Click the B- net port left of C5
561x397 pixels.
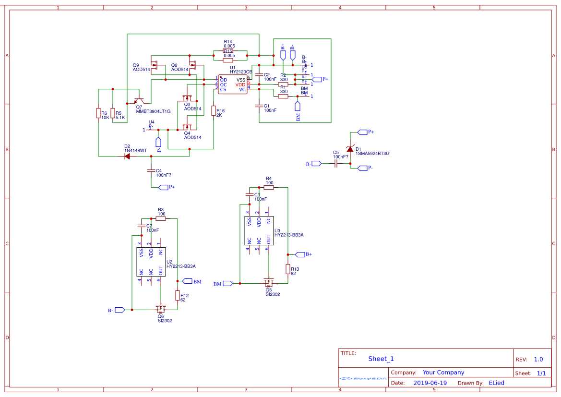317,164
